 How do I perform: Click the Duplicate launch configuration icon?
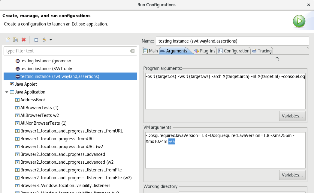click(x=15, y=40)
